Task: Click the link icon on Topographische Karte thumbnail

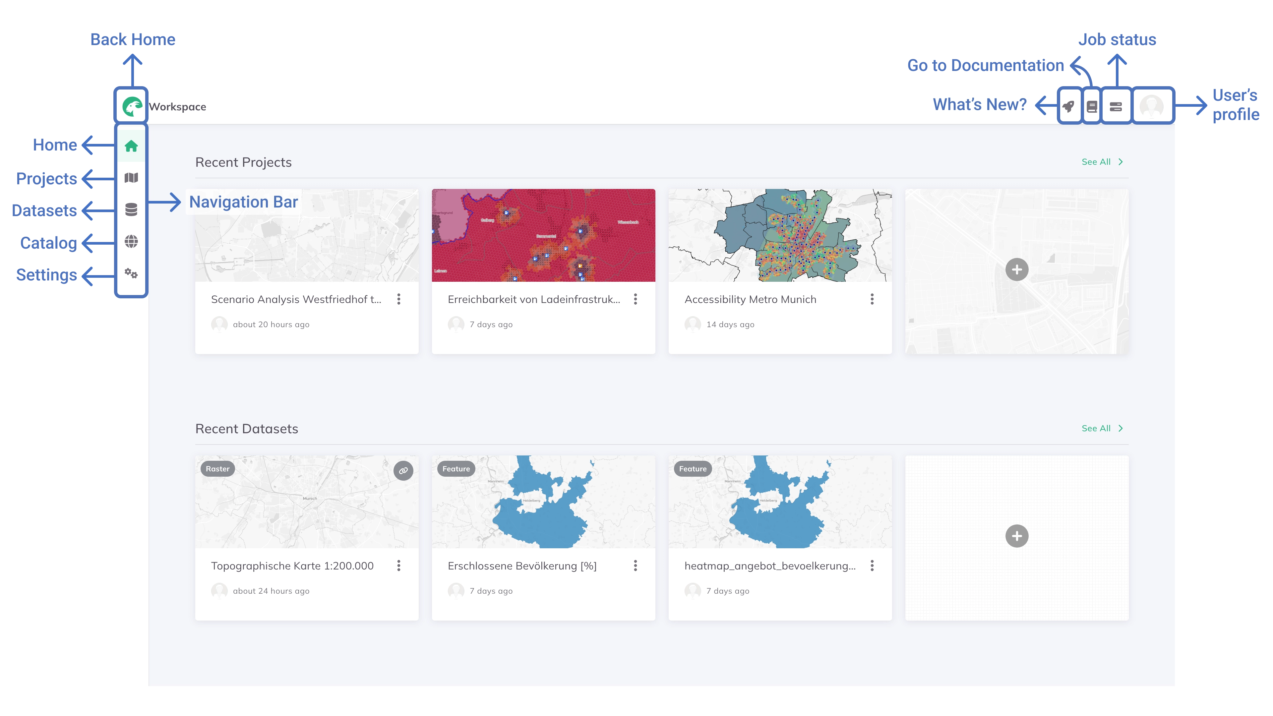Action: [403, 470]
